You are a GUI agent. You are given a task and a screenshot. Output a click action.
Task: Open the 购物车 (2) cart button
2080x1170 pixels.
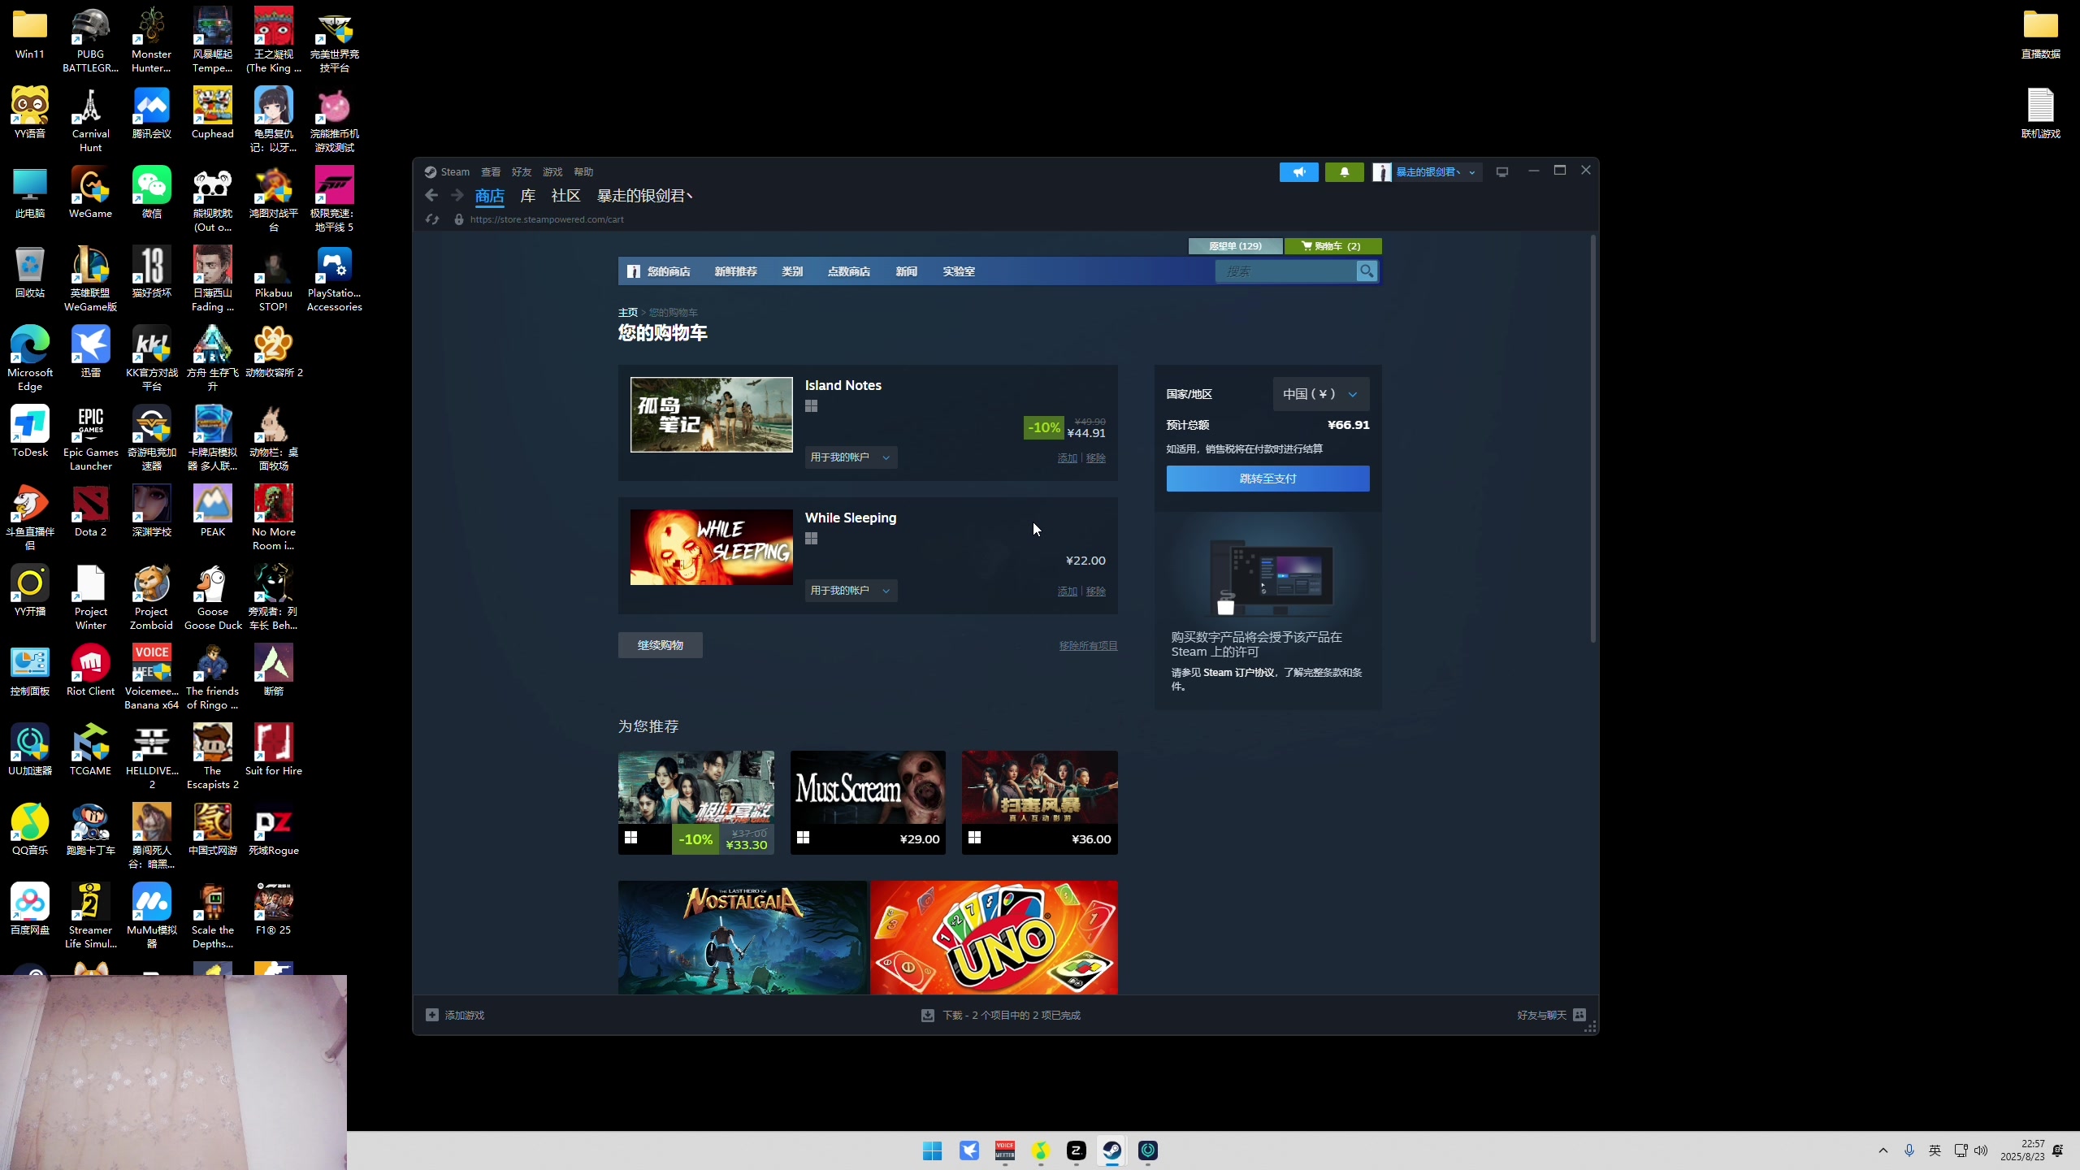(1332, 246)
